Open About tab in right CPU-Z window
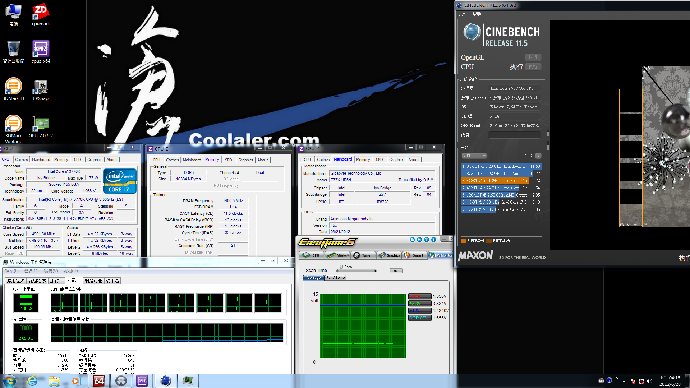The width and height of the screenshot is (690, 388). click(x=414, y=160)
